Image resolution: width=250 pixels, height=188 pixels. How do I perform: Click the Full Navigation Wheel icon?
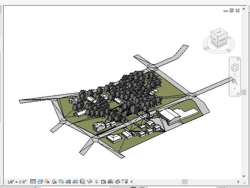click(x=234, y=67)
